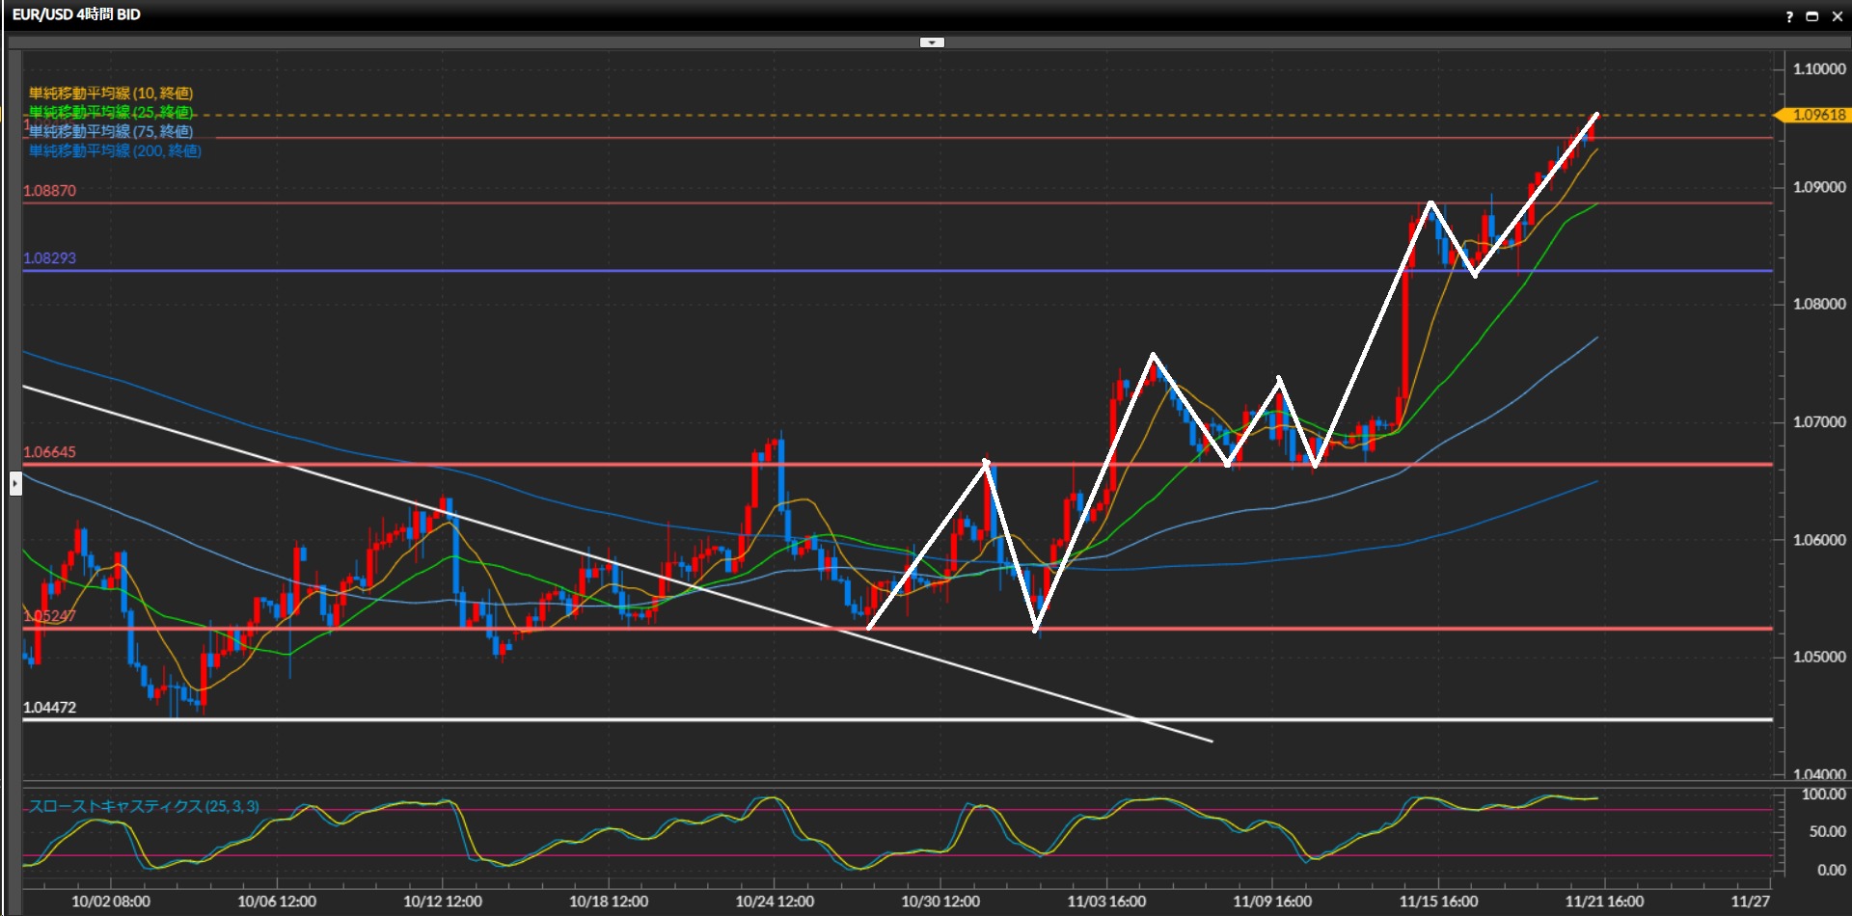The width and height of the screenshot is (1852, 916).
Task: Select the green SMA (25, 終値) label
Action: click(x=111, y=113)
